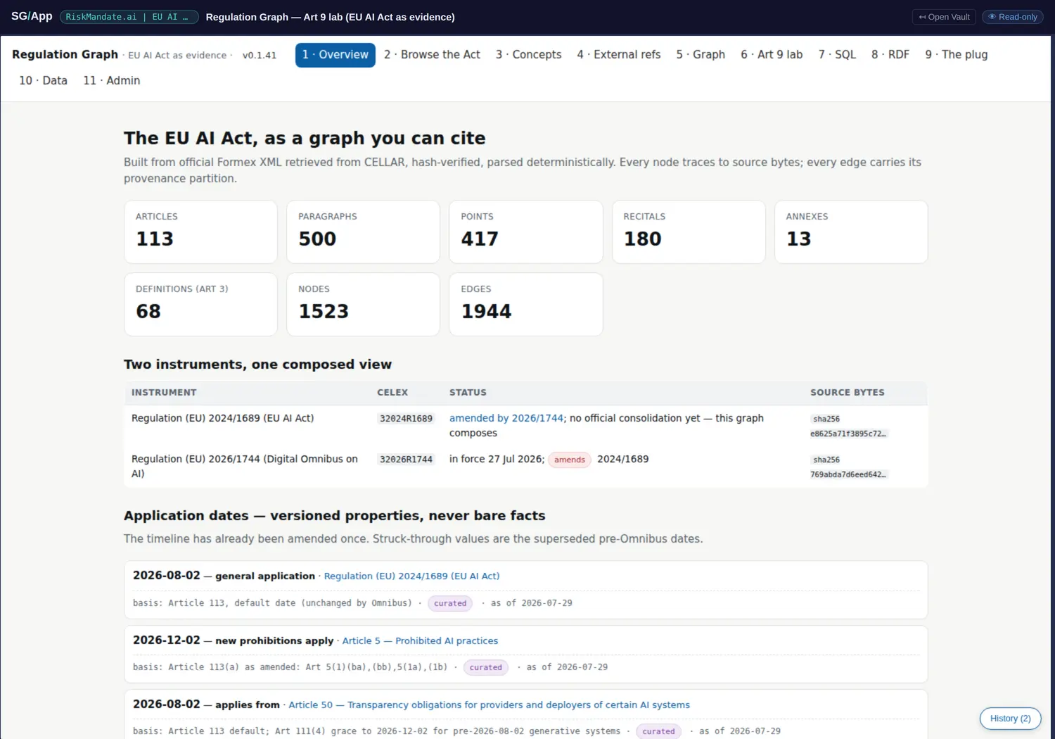Select the 1 · Overview tab

pyautogui.click(x=335, y=55)
